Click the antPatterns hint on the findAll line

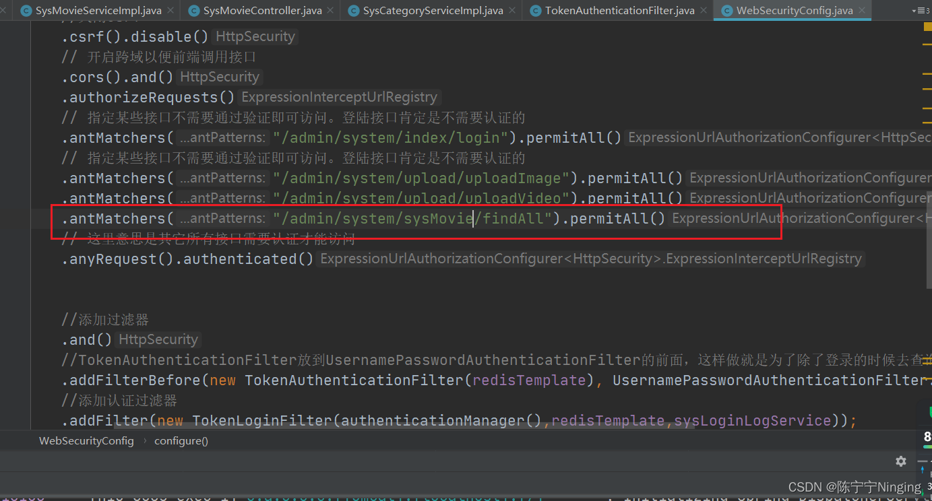223,219
